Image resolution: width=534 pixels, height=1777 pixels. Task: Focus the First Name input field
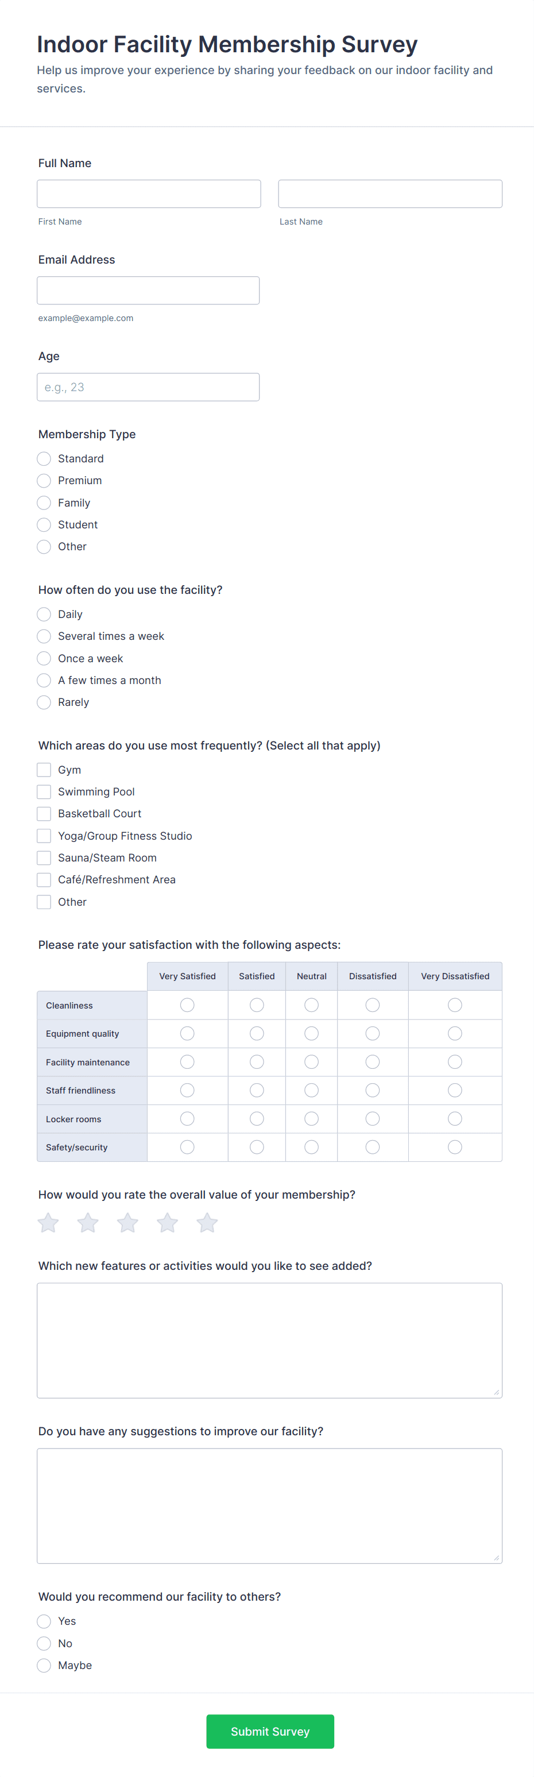149,194
